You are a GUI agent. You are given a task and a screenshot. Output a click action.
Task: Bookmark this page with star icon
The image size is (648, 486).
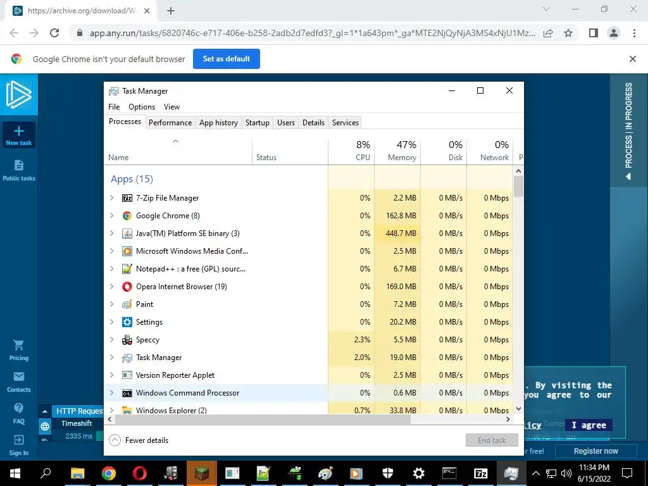(x=568, y=33)
